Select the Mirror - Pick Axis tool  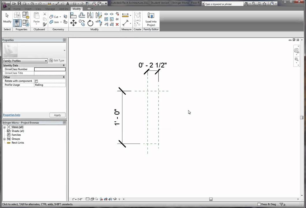90,15
